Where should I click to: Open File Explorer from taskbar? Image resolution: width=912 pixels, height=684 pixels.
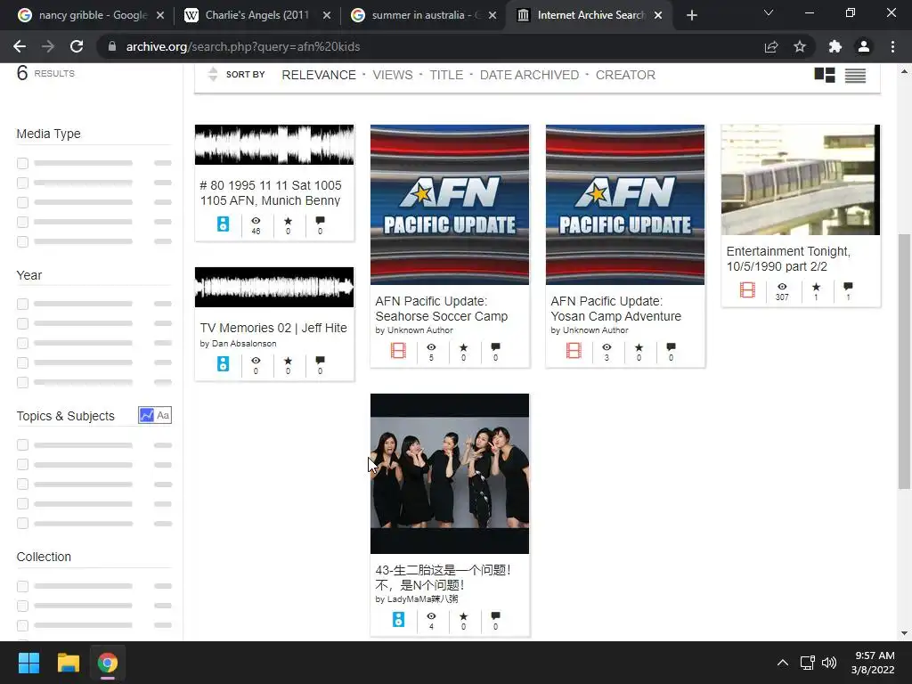(x=68, y=663)
